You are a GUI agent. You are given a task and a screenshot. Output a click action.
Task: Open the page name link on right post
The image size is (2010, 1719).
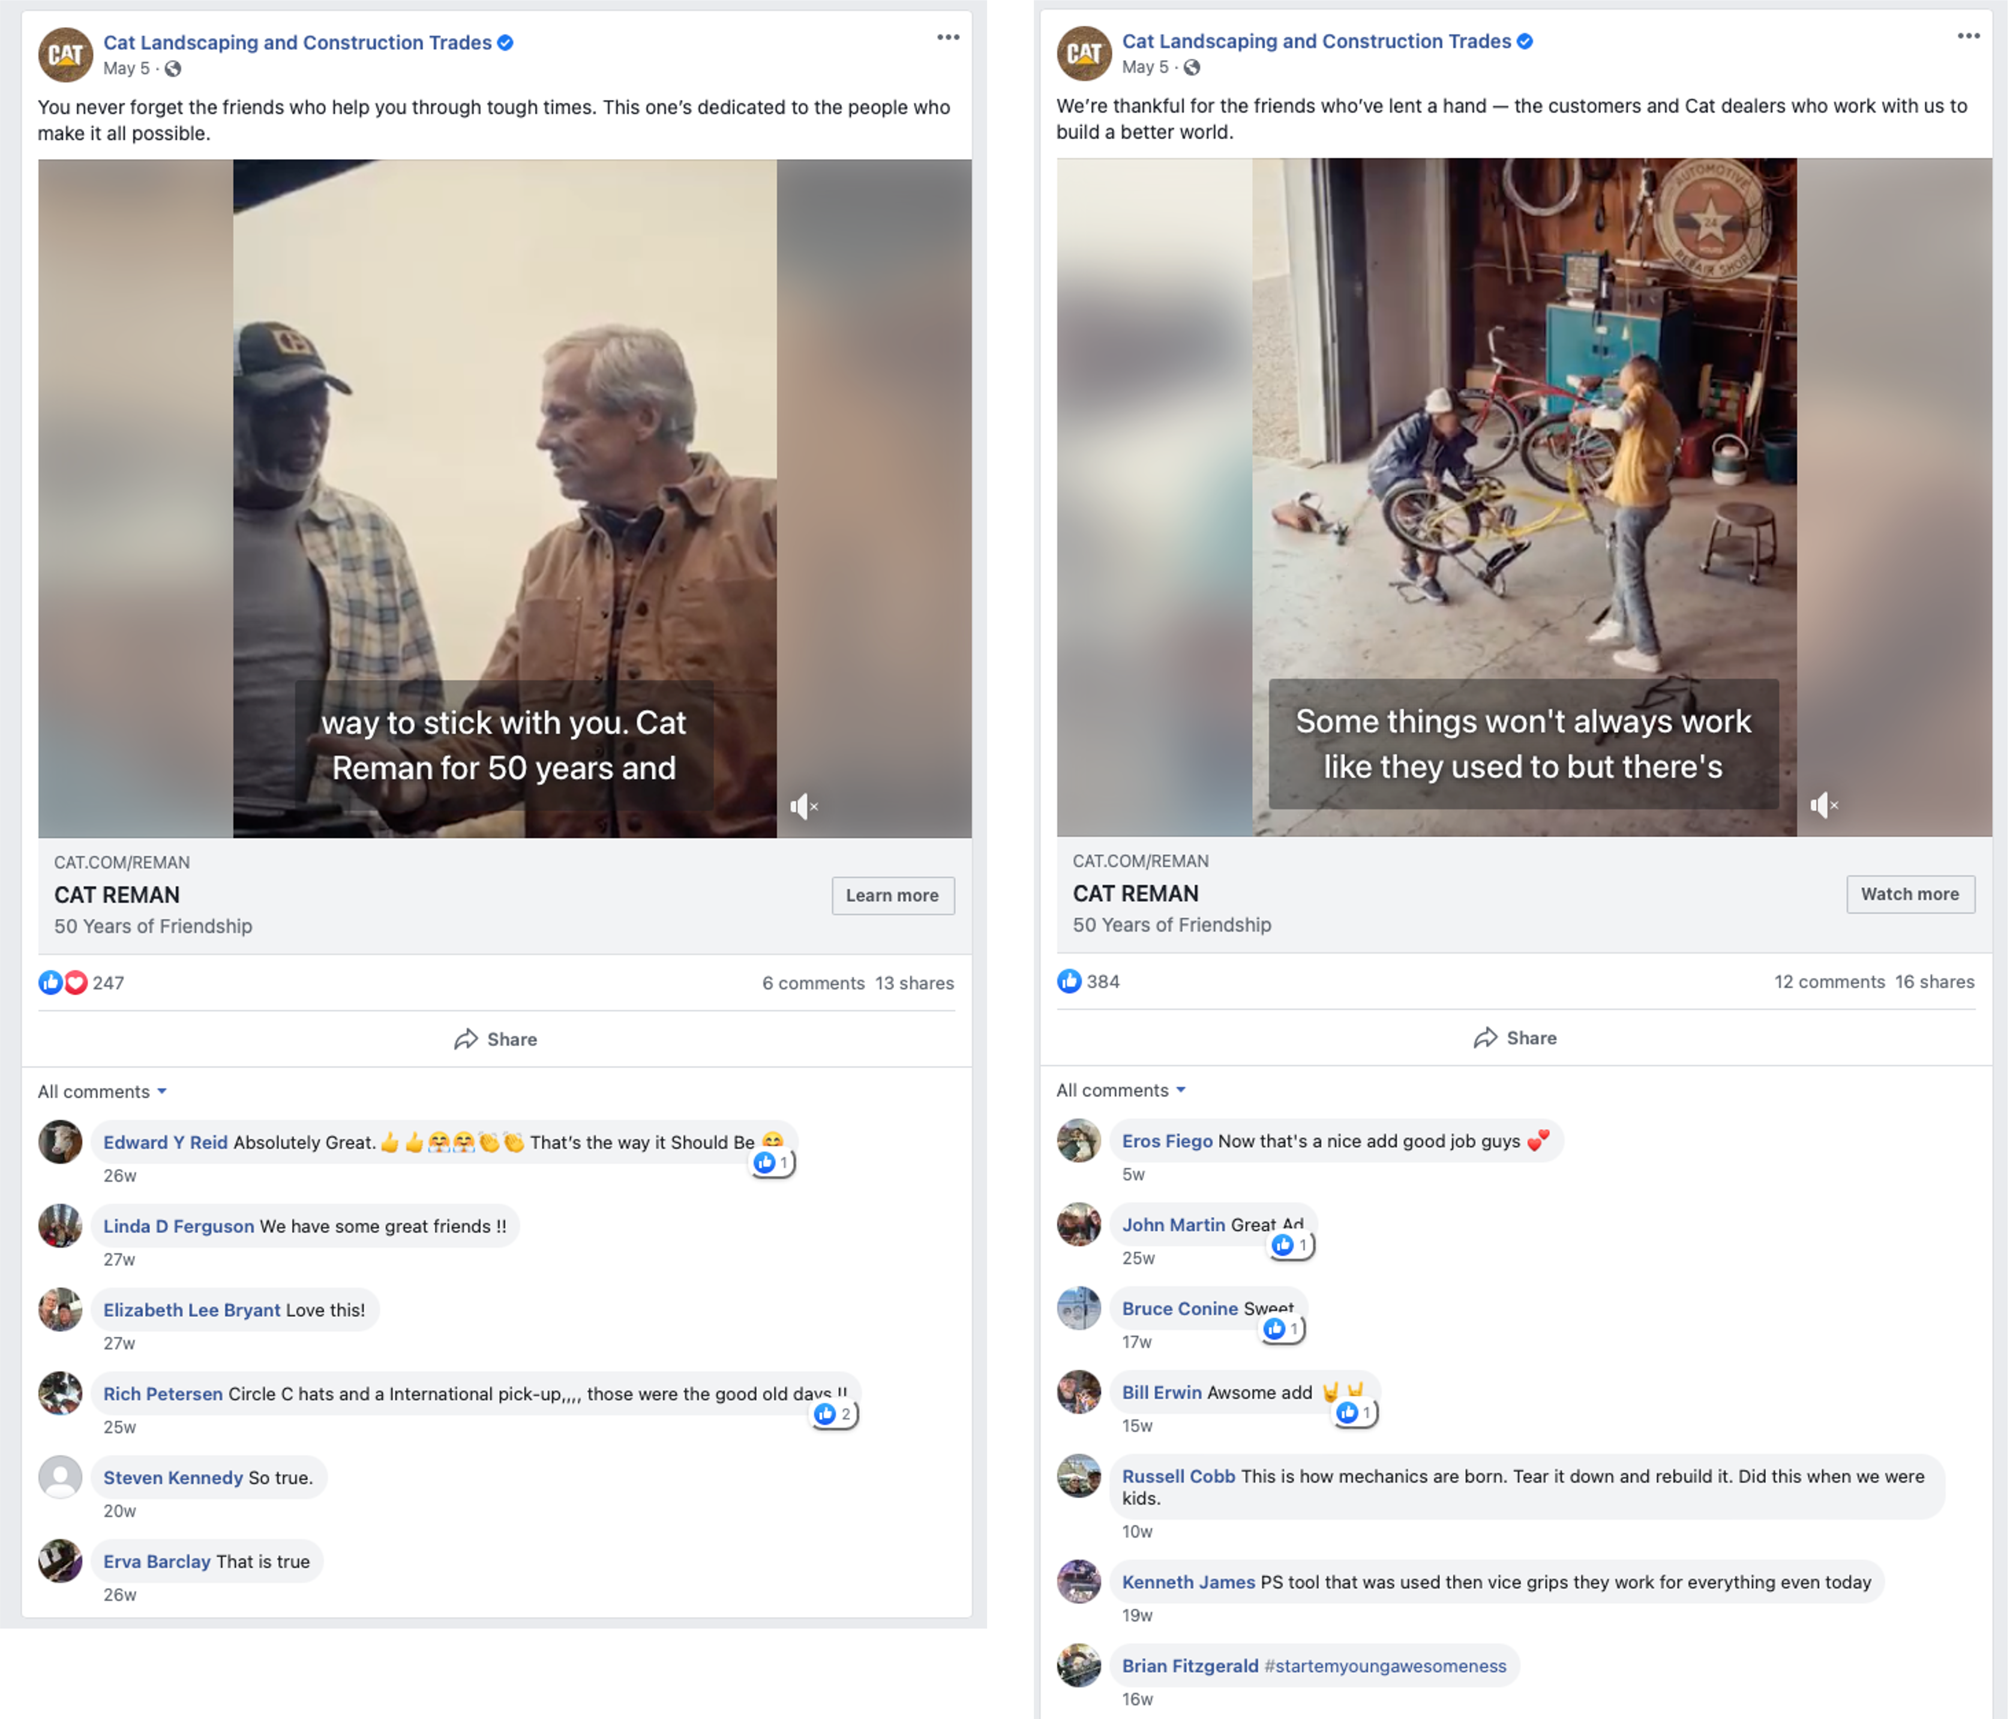1316,42
